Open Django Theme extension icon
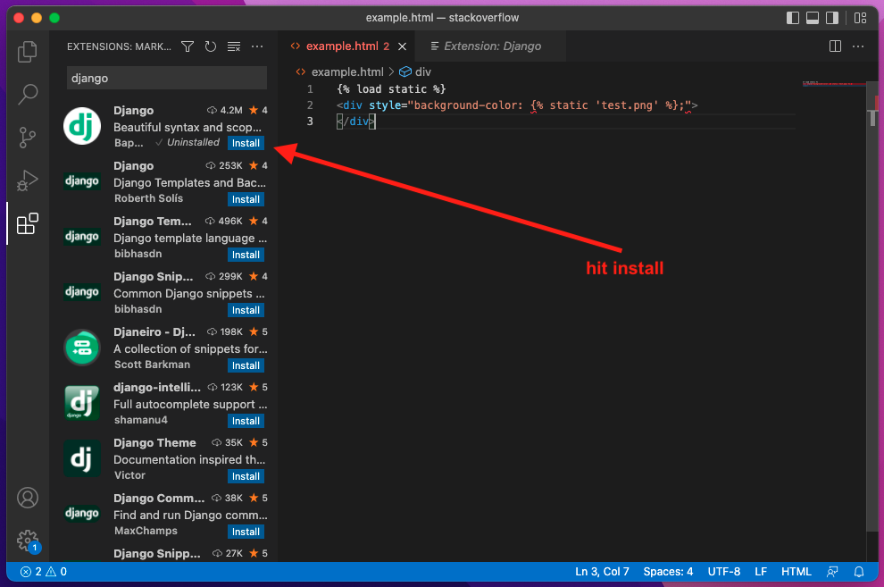 pyautogui.click(x=82, y=457)
